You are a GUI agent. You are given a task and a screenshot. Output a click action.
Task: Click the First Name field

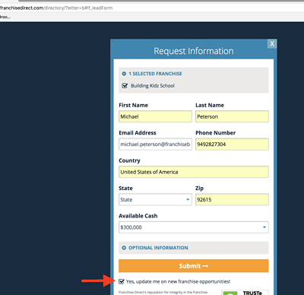coord(155,116)
